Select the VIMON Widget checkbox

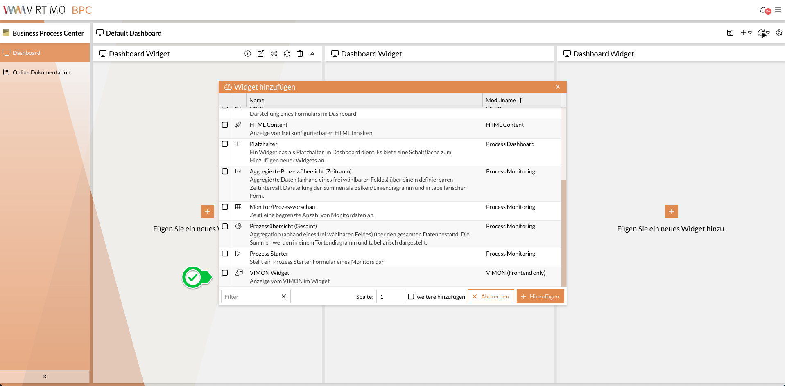pyautogui.click(x=225, y=273)
